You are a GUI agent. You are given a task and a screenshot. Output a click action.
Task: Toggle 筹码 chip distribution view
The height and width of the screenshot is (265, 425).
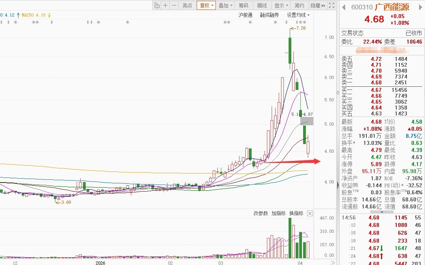pos(243,5)
